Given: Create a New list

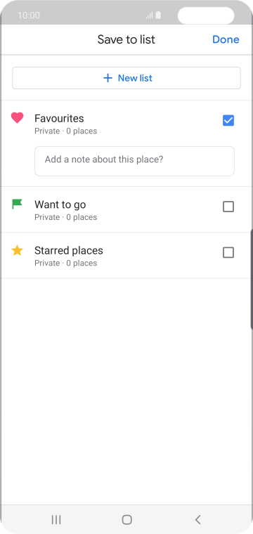Looking at the screenshot, I should [126, 78].
